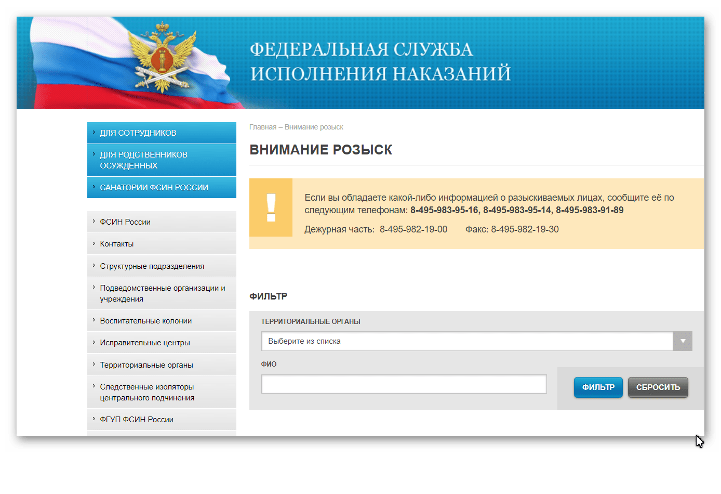
Task: Open the ДЛЯ СОТРУДНИКОВ section
Action: click(162, 133)
